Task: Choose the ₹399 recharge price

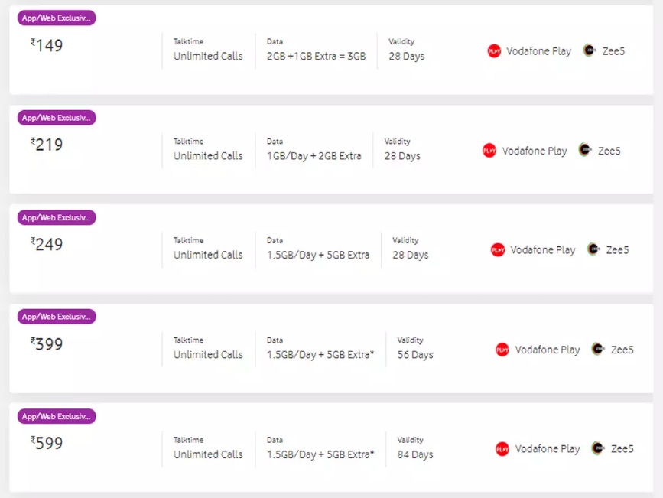Action: click(47, 344)
